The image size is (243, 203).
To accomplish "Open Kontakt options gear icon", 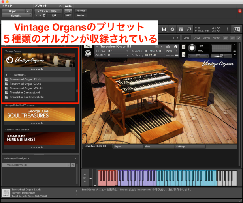I will pyautogui.click(x=172, y=29).
